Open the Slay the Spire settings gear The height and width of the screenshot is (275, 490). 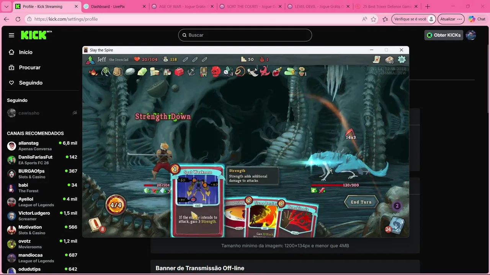coord(402,59)
